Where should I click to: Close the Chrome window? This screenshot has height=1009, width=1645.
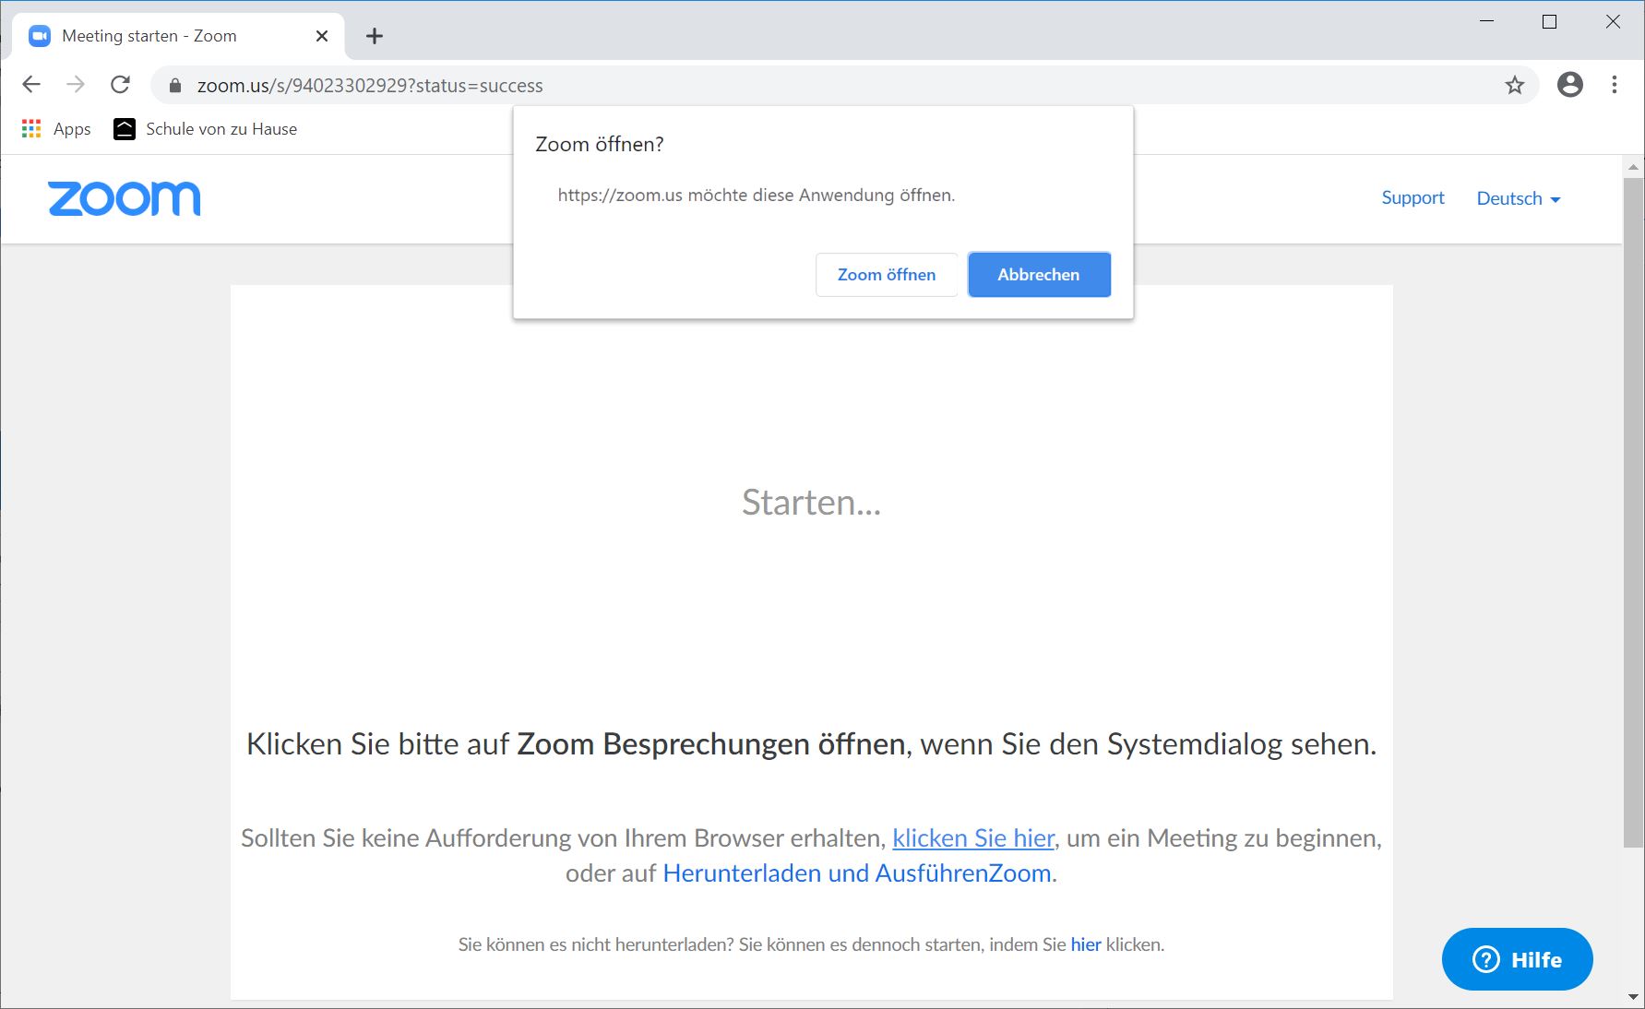[1613, 21]
